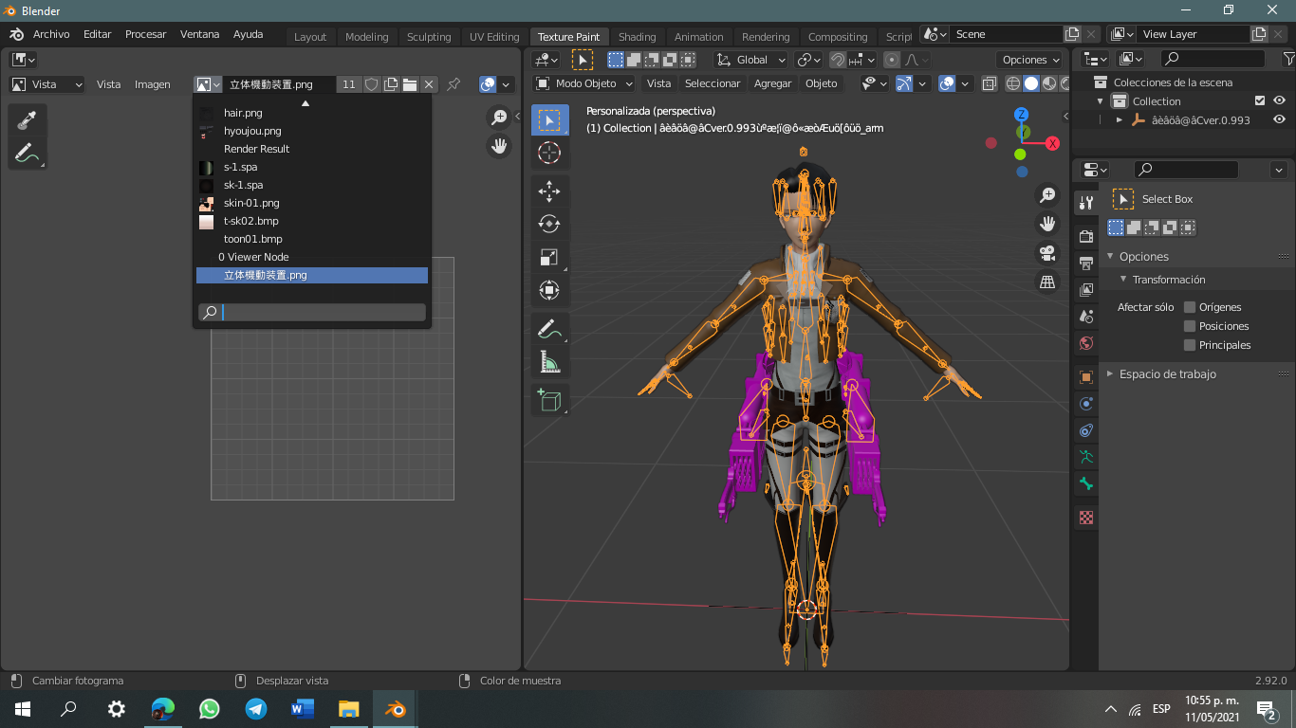Enable the Posiciones checkbox

(x=1190, y=326)
